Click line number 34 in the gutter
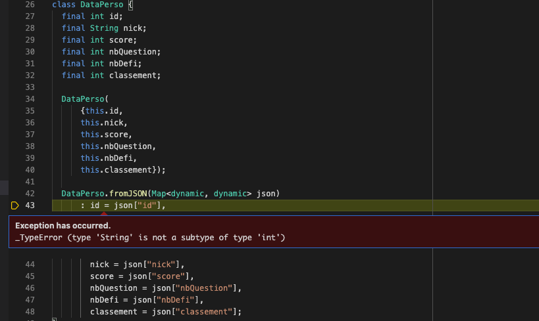 pos(30,98)
